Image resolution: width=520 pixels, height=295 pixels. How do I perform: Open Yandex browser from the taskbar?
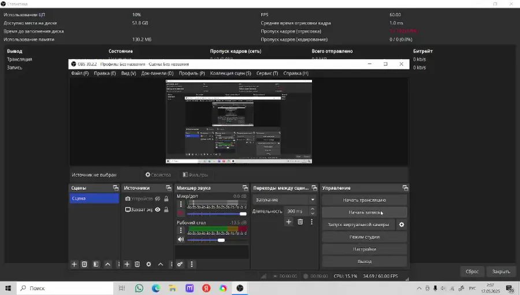pos(206,288)
